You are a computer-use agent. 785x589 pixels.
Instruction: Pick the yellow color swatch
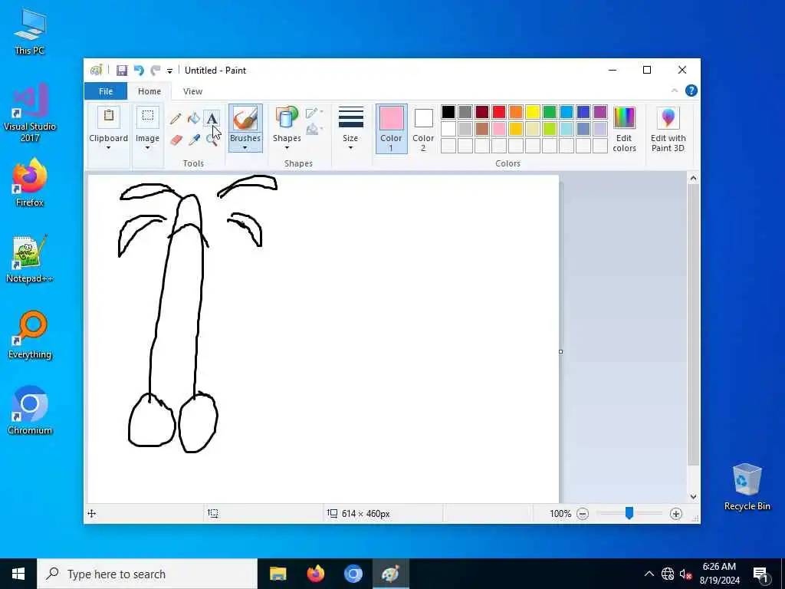pos(533,112)
